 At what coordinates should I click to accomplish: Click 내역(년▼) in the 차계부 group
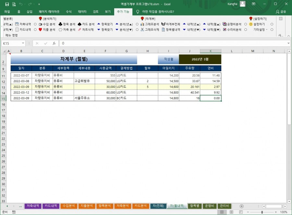(191, 30)
